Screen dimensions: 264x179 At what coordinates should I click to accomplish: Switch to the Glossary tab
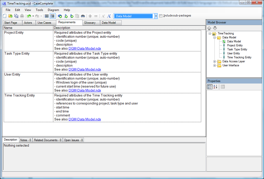tap(91, 23)
